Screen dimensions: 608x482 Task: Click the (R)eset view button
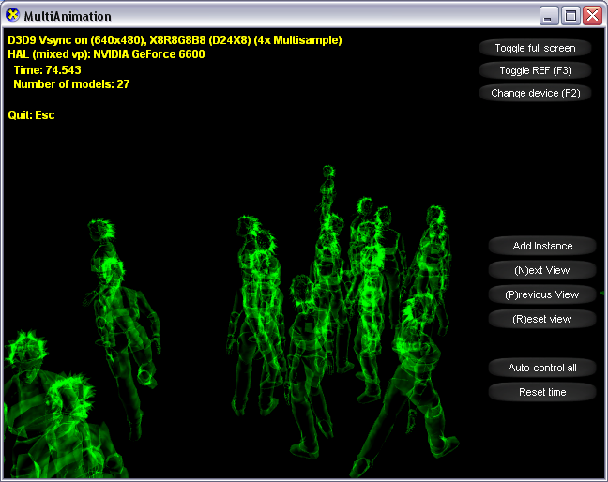pos(542,319)
